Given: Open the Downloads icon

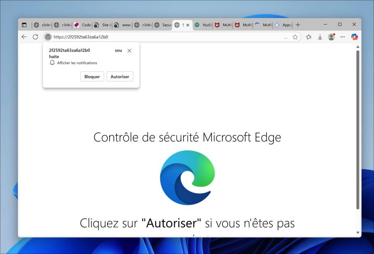Looking at the screenshot, I should pos(320,37).
